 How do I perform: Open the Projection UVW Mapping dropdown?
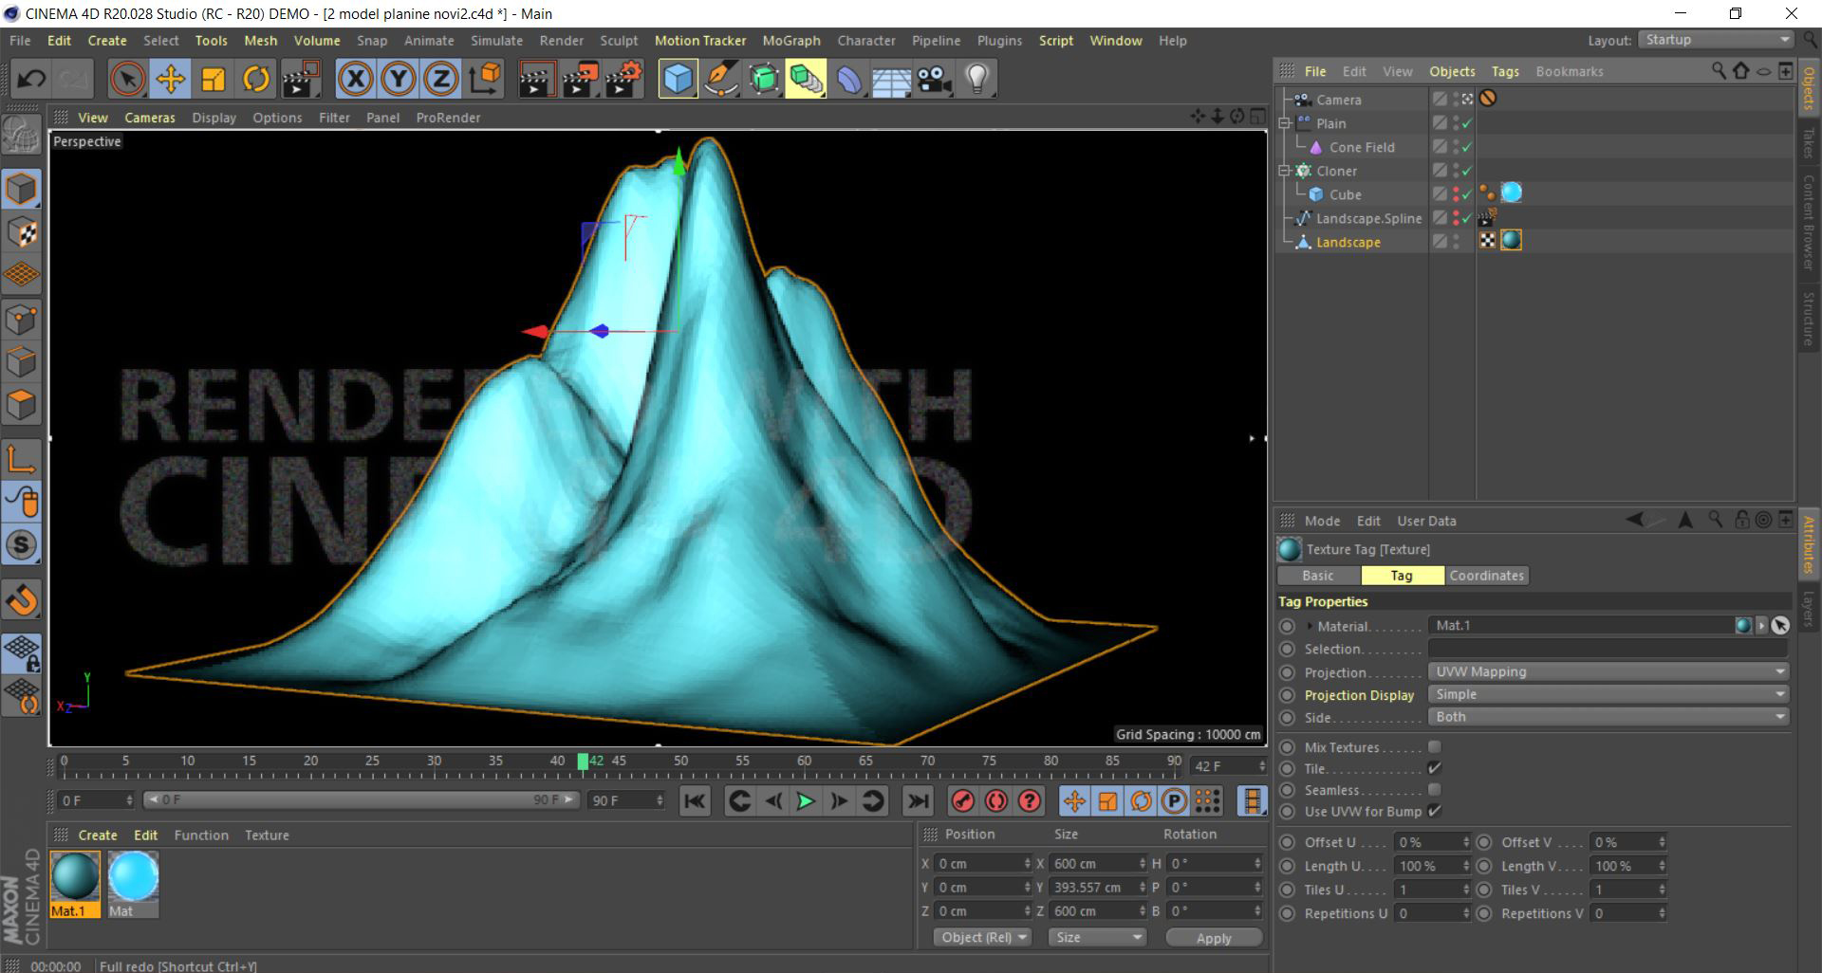pos(1608,671)
